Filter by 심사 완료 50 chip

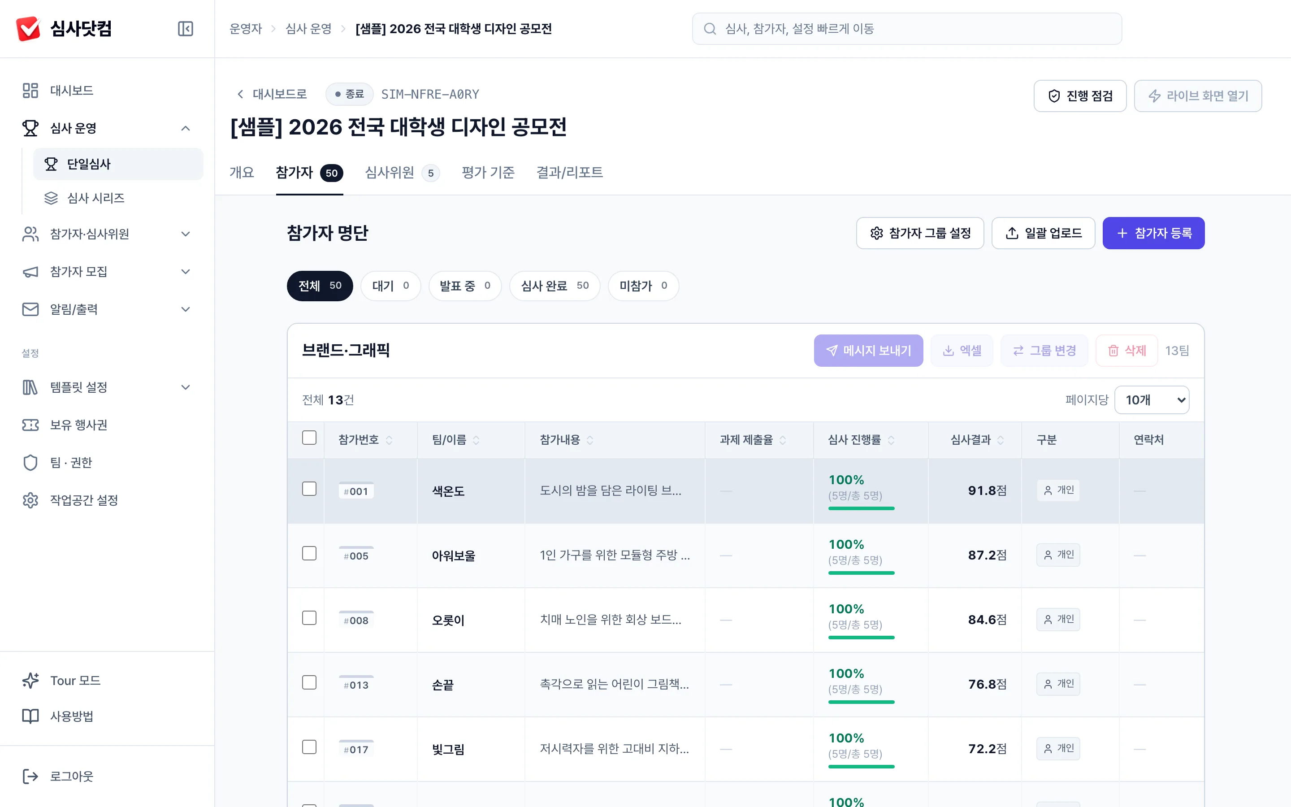pos(554,286)
